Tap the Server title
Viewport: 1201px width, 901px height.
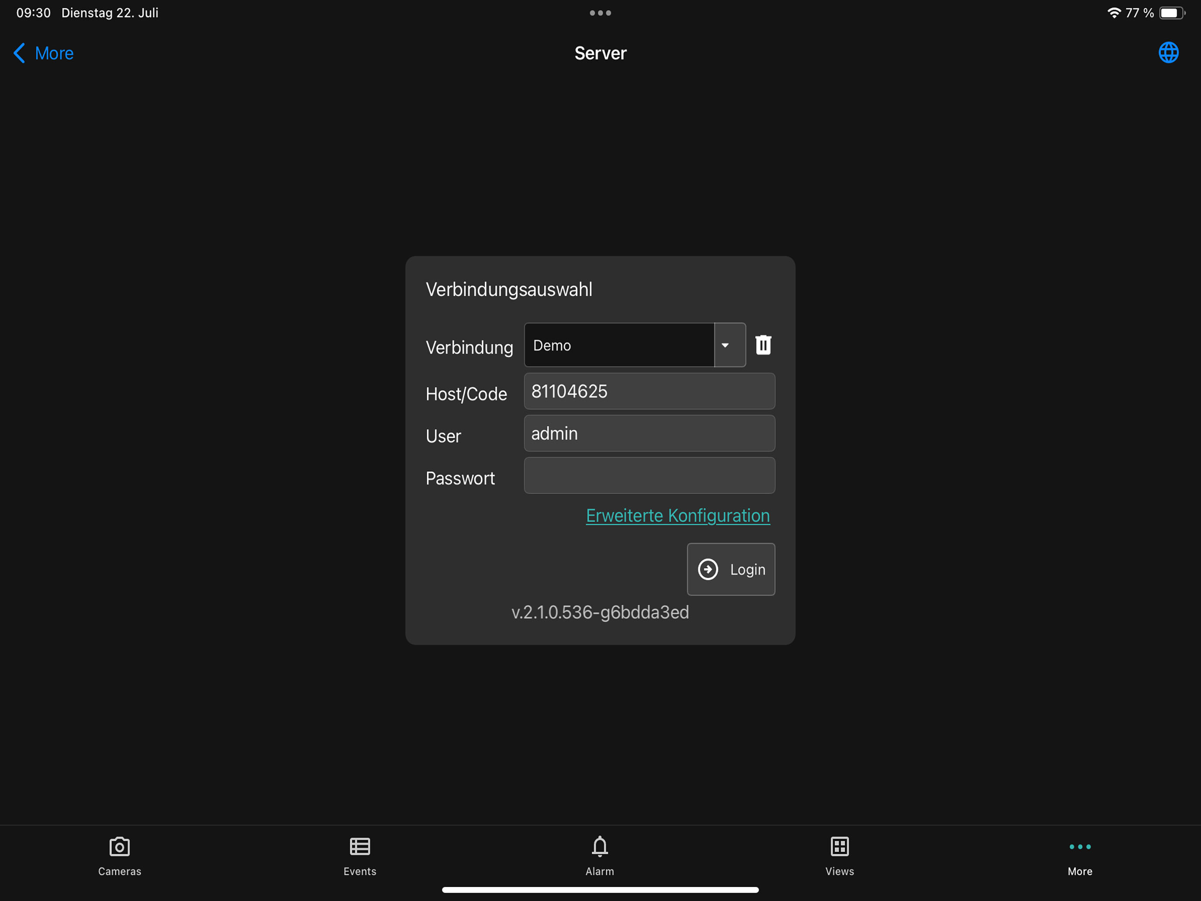600,53
